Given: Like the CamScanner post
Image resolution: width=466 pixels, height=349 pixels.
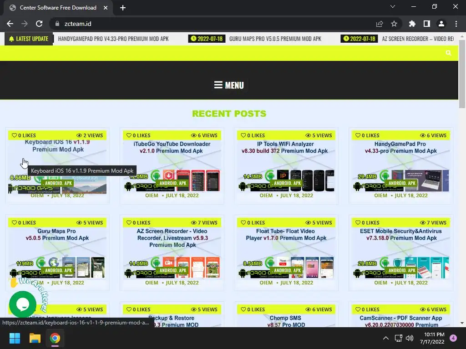Looking at the screenshot, I should [x=367, y=309].
